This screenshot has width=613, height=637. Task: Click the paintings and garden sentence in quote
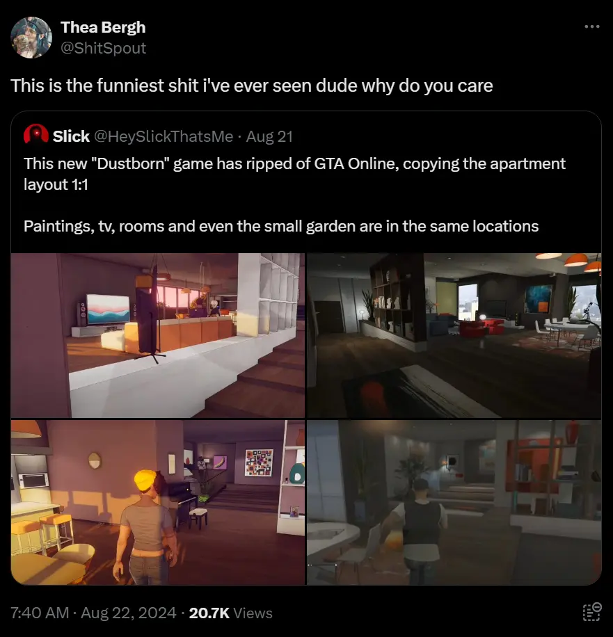[x=281, y=226]
